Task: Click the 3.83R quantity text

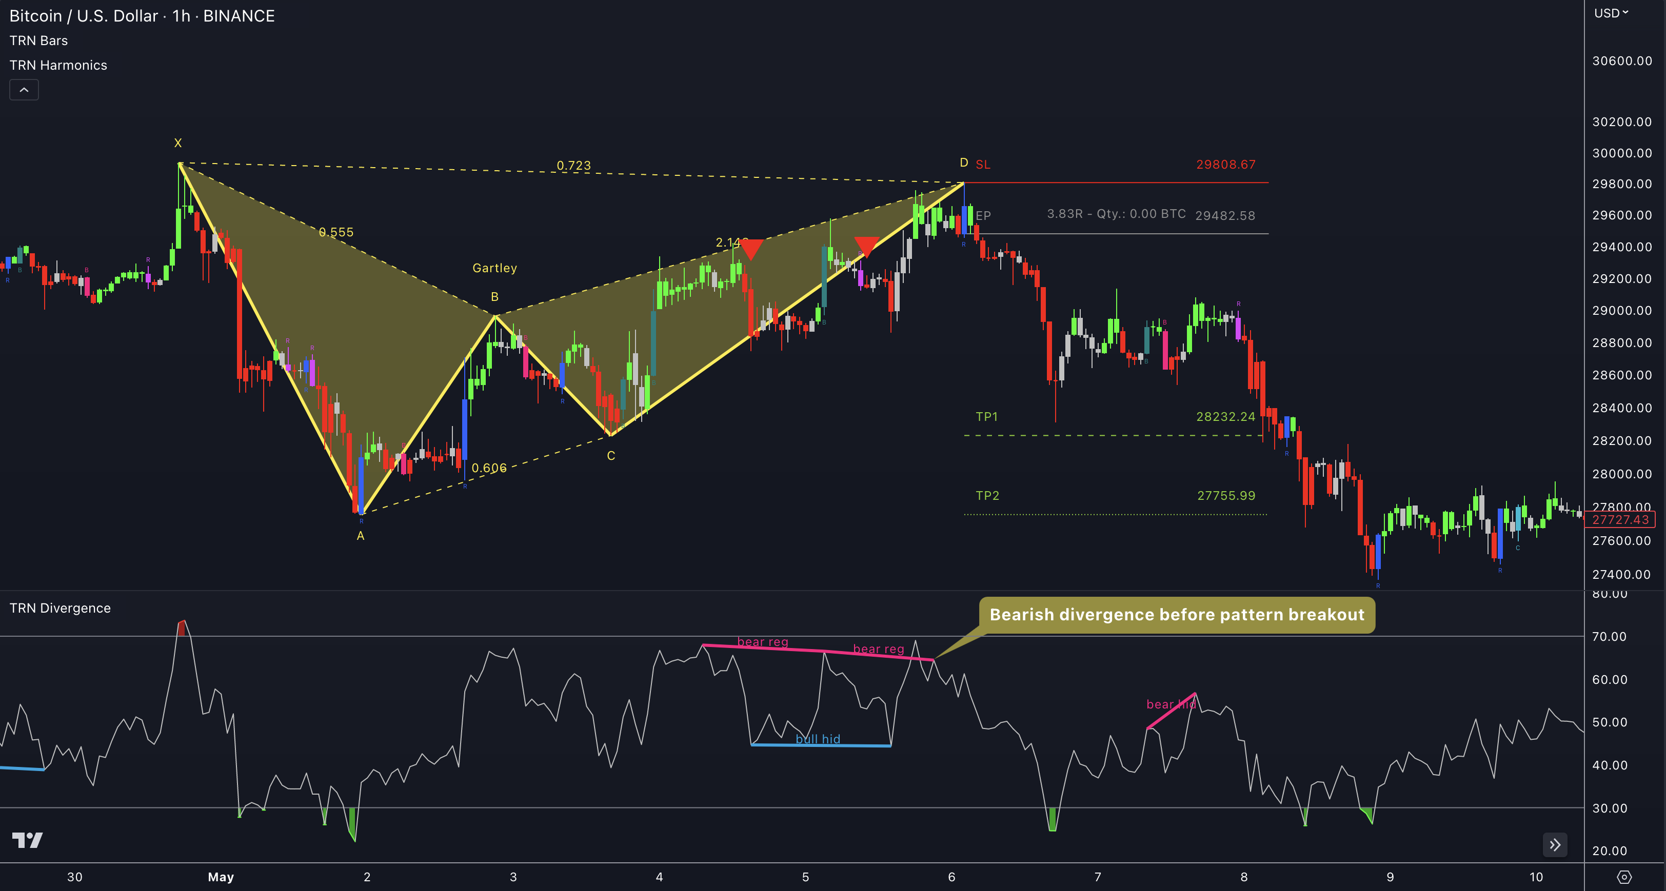Action: tap(1116, 213)
